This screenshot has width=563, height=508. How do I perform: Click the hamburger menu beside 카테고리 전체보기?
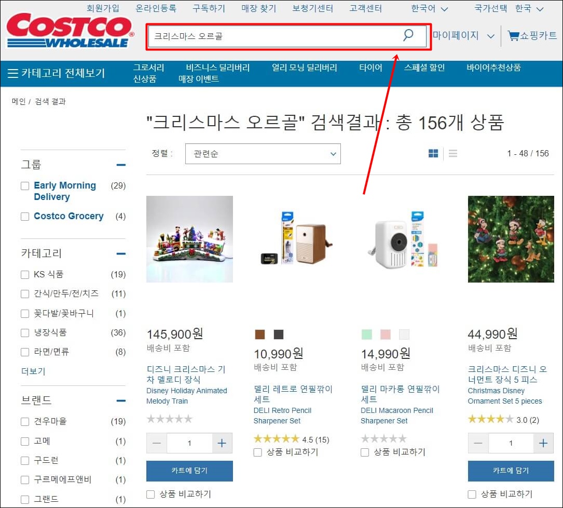pyautogui.click(x=13, y=73)
